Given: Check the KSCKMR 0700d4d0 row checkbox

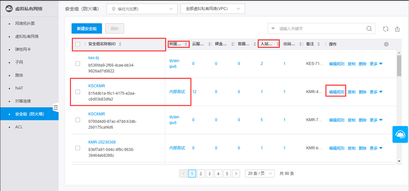Looking at the screenshot, I should click(x=78, y=120).
